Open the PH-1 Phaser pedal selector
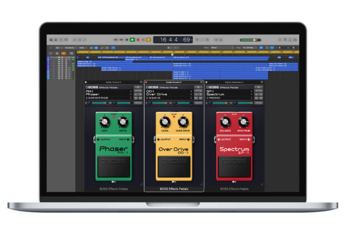The height and width of the screenshot is (234, 346). [108, 92]
